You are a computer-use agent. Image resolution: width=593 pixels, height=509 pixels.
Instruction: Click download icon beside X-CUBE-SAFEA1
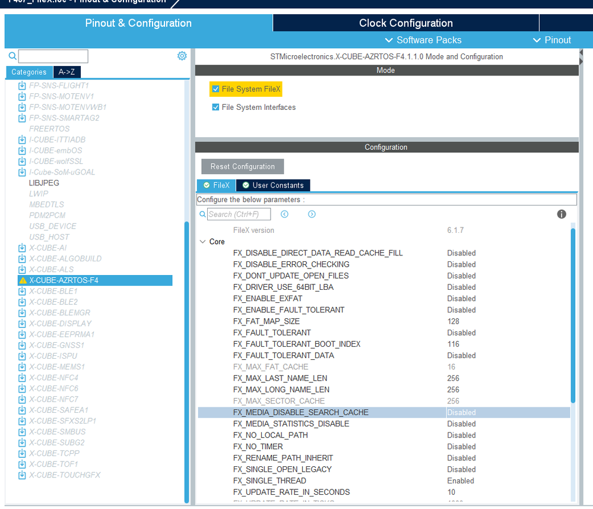point(22,410)
